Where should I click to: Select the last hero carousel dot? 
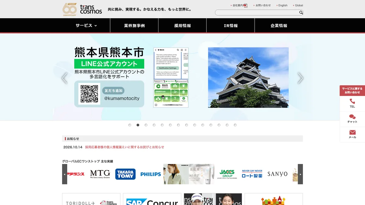point(235,125)
